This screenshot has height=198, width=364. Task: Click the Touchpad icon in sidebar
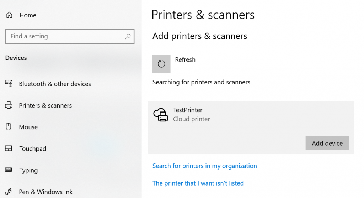9,148
